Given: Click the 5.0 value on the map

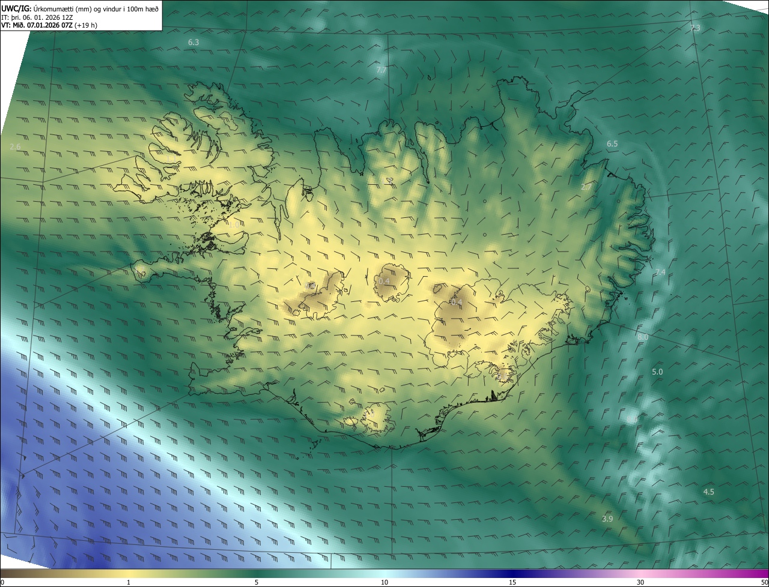Looking at the screenshot, I should point(657,372).
